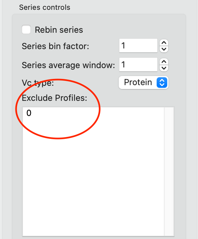
Task: Decrement Series average window using down arrow
Action: coord(165,68)
